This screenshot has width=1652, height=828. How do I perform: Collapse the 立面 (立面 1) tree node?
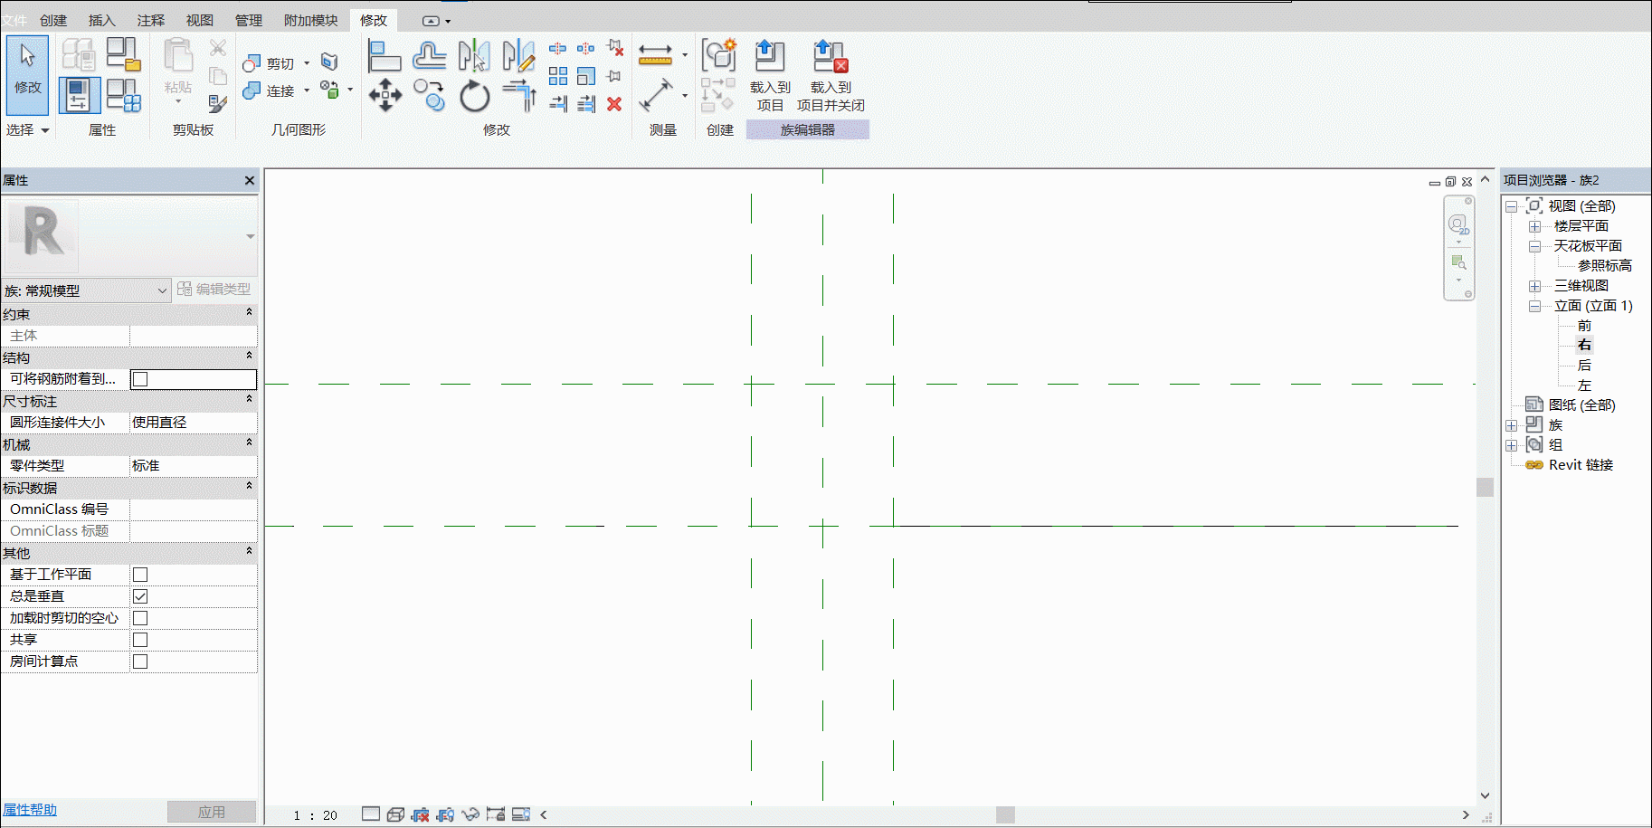[1534, 306]
